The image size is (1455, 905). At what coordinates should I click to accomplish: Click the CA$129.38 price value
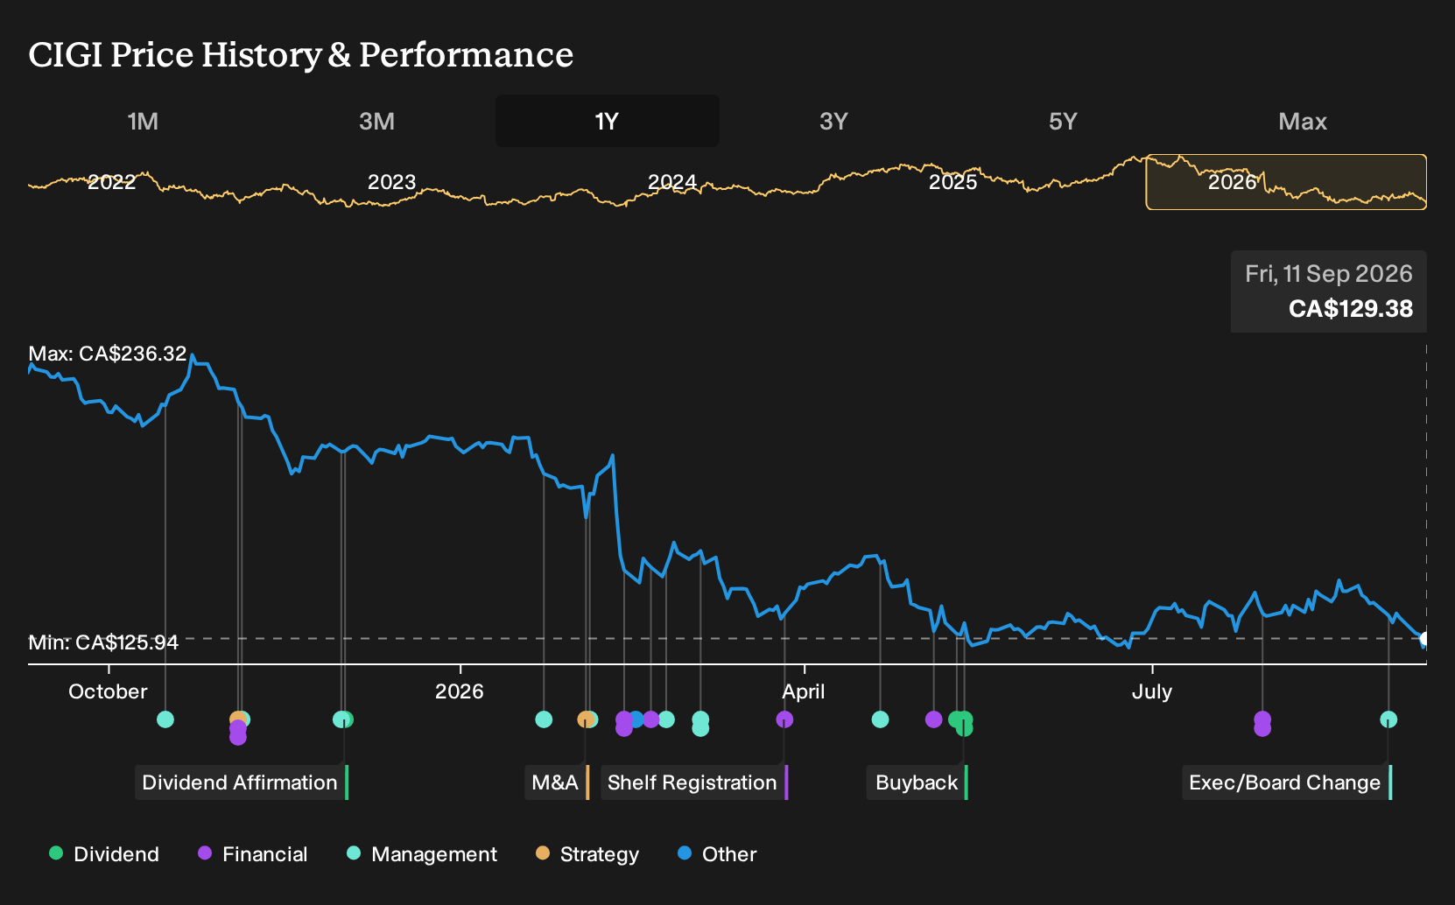tap(1351, 309)
